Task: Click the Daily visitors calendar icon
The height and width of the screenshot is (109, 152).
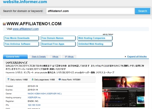Action: click(8, 79)
